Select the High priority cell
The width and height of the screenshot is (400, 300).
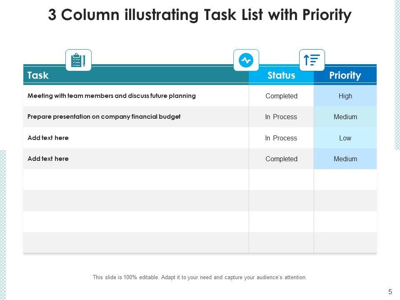(x=345, y=96)
